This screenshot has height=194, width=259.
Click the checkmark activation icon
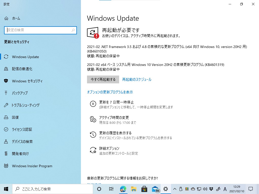point(6,129)
